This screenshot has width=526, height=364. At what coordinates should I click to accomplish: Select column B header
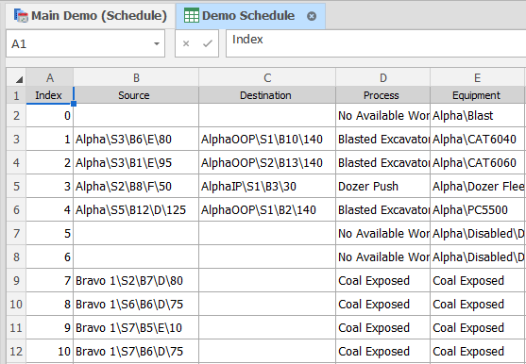(x=136, y=77)
